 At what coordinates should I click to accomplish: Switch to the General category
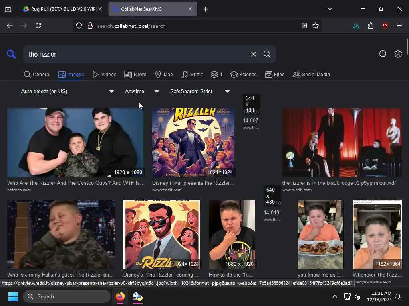click(37, 75)
